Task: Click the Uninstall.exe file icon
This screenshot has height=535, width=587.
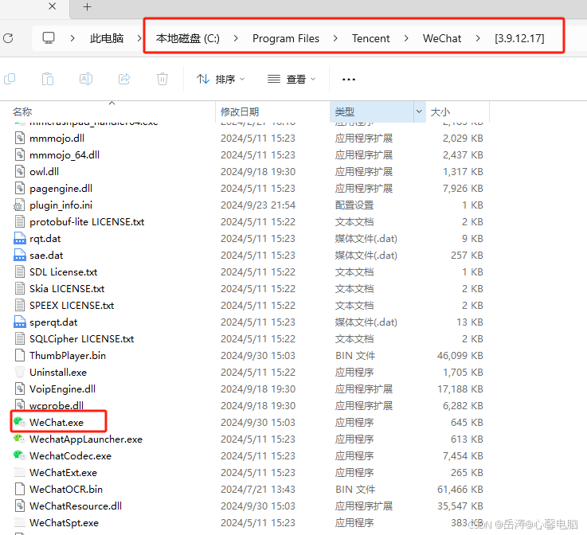Action: tap(20, 372)
